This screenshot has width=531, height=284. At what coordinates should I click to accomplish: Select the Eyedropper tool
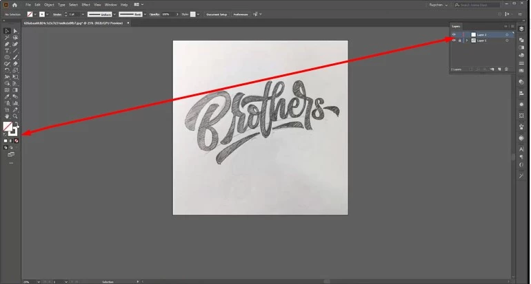pos(7,96)
